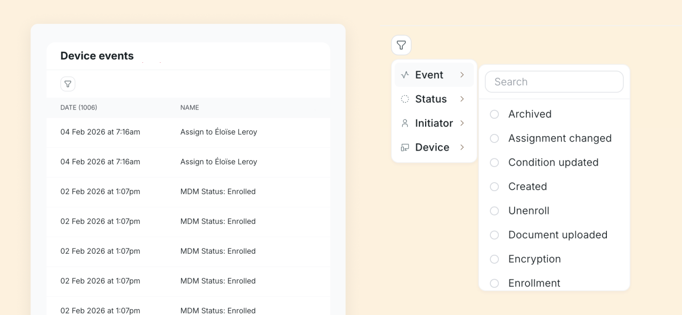Viewport: 682px width, 315px height.
Task: Expand the Event submenu chevron
Action: point(462,75)
